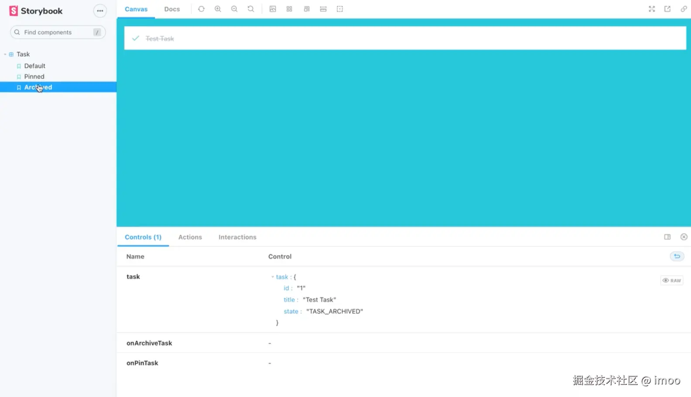Change the preview background
The width and height of the screenshot is (691, 397).
(273, 9)
